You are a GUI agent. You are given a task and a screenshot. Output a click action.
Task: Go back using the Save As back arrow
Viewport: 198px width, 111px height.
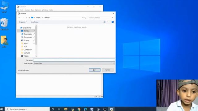[19, 18]
